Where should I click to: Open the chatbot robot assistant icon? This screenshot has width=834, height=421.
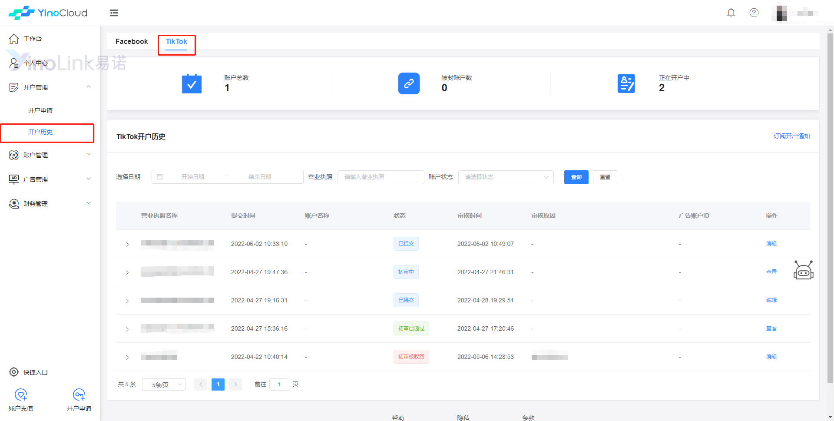(x=804, y=270)
